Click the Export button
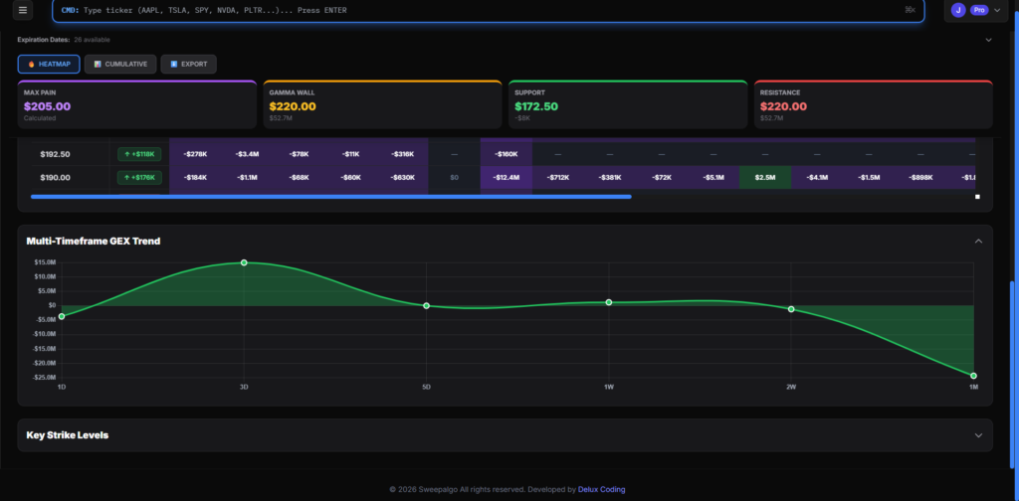 [189, 64]
